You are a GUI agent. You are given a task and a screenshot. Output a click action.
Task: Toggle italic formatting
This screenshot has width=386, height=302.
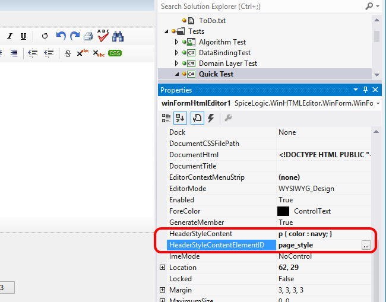pos(10,36)
